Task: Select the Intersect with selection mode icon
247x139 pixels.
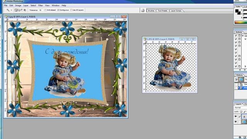Action: pyautogui.click(x=25, y=10)
